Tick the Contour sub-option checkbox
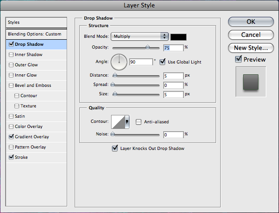This screenshot has height=213, width=279. (17, 96)
